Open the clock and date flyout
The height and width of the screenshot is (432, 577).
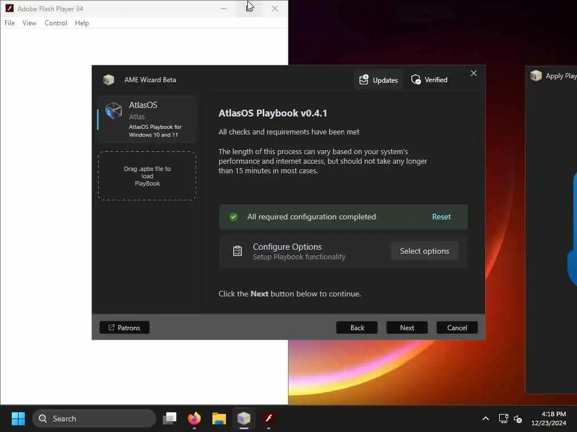coord(549,418)
